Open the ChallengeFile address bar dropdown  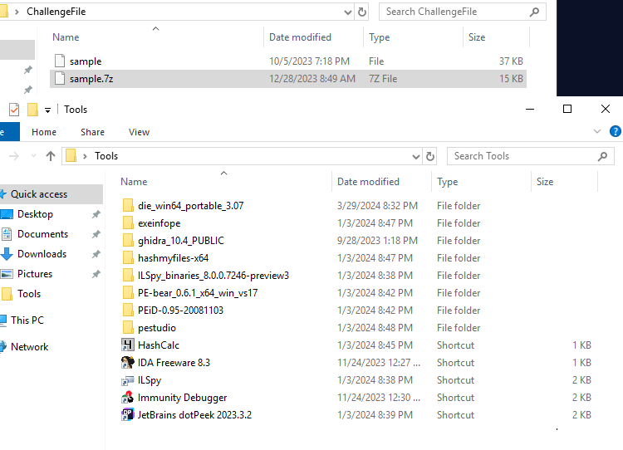pyautogui.click(x=347, y=12)
